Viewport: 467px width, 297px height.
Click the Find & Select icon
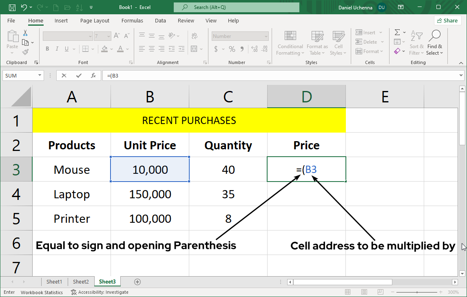point(435,42)
